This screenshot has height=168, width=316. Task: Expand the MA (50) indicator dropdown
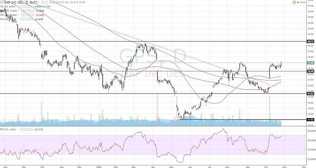tap(17, 19)
